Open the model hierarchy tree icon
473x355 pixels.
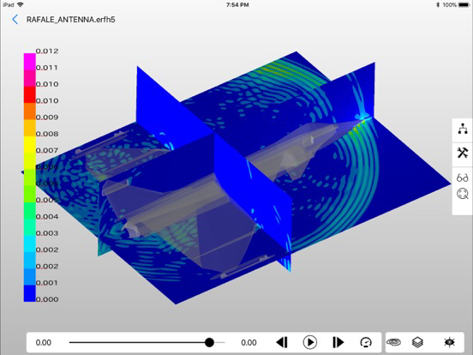[463, 129]
